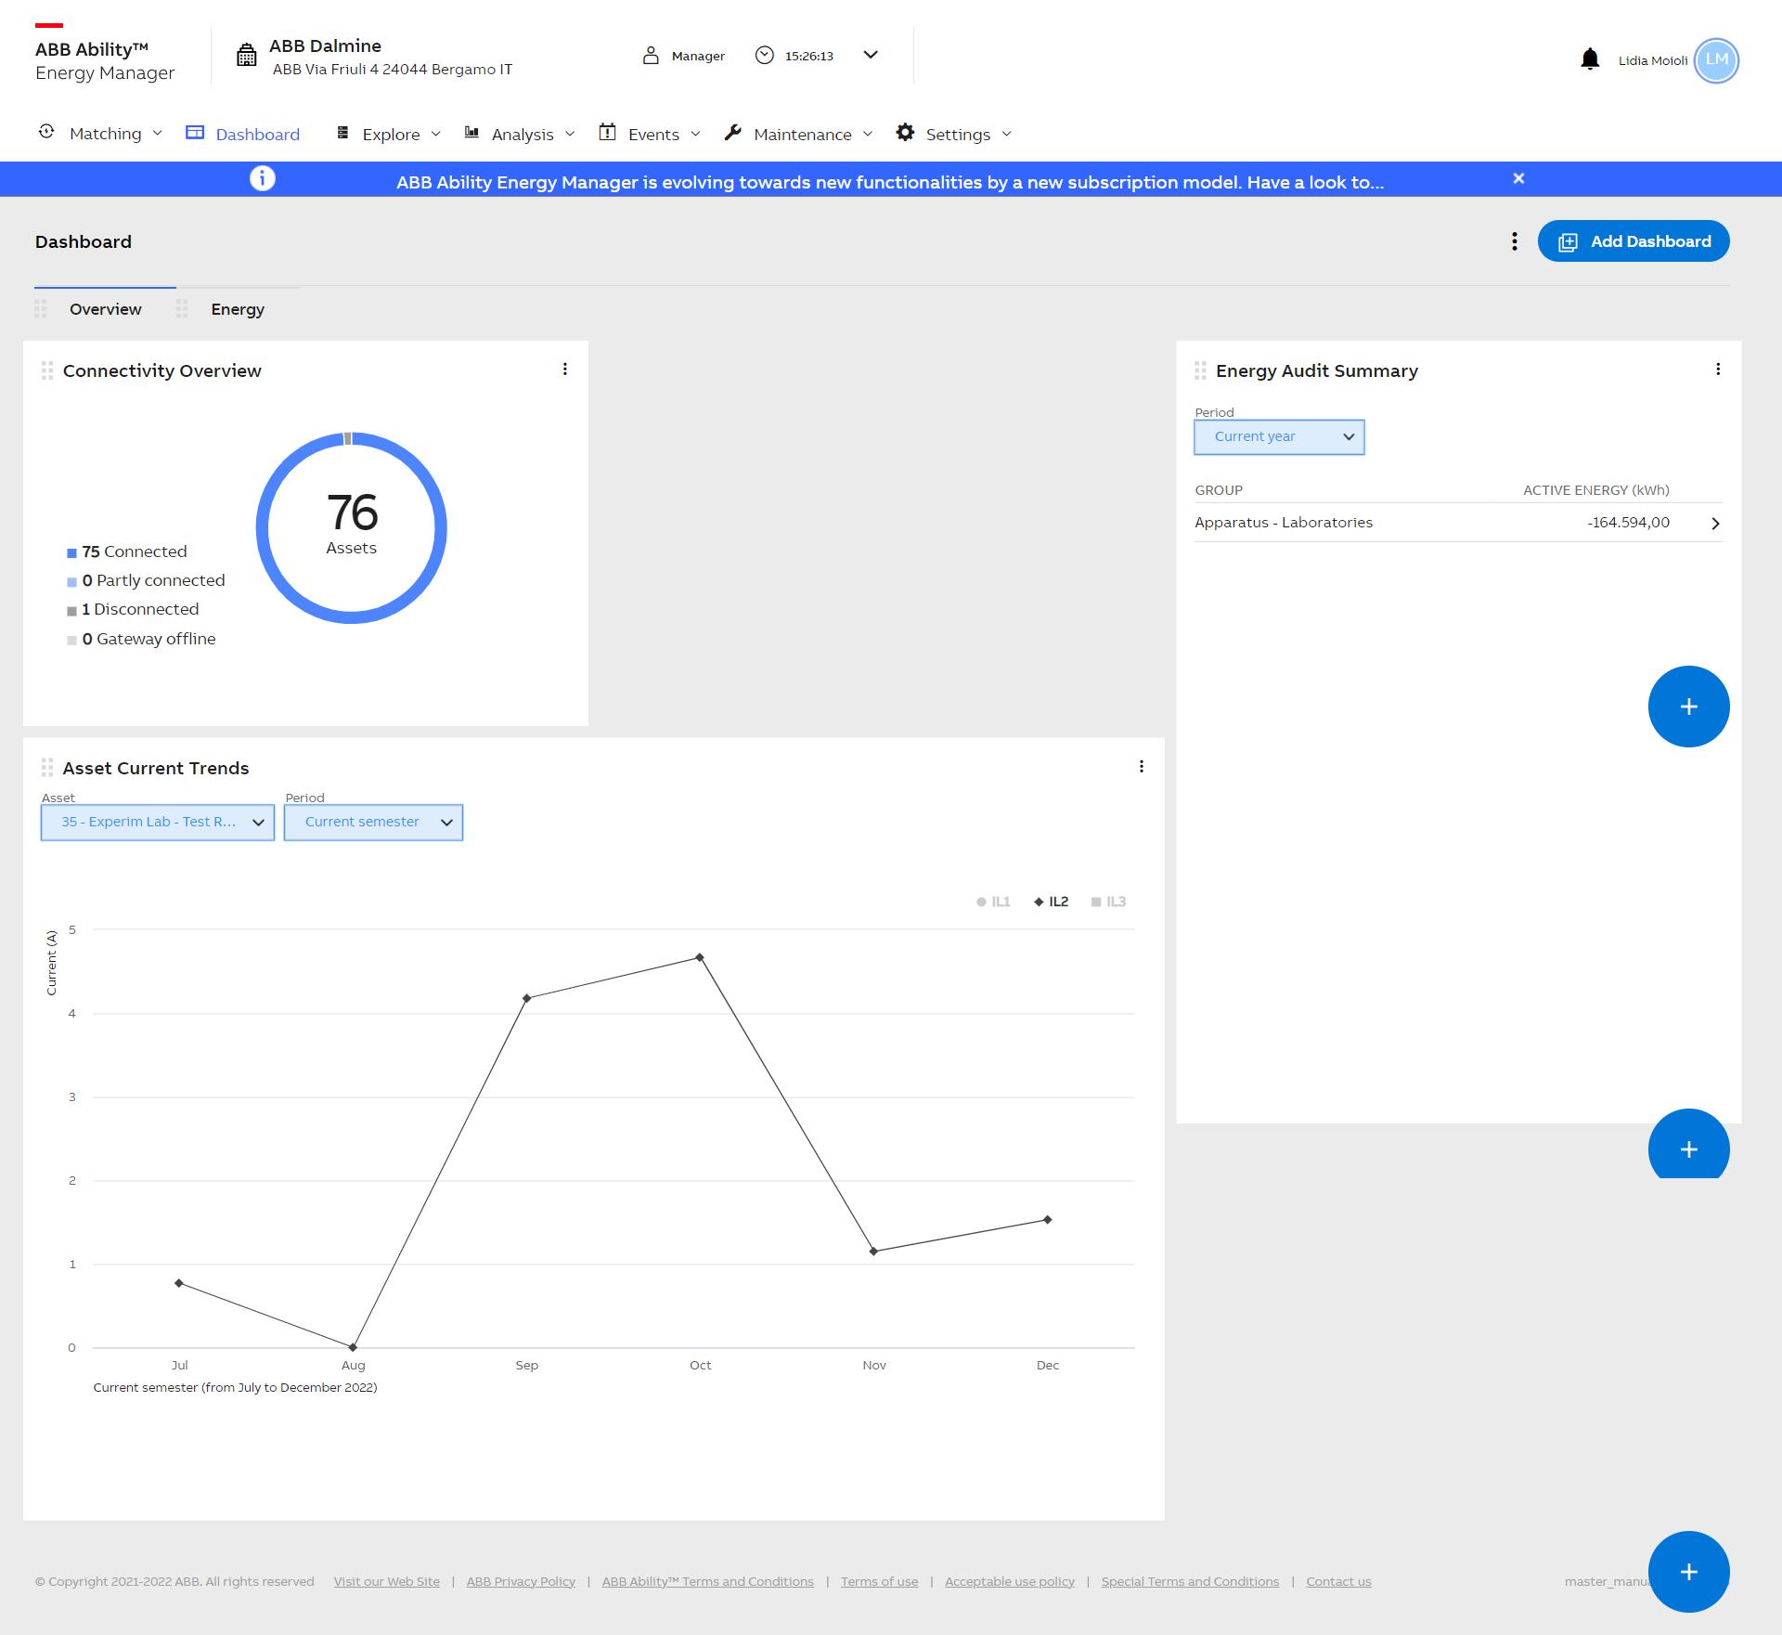The width and height of the screenshot is (1782, 1635).
Task: Click the Explore server icon
Action: pos(342,133)
